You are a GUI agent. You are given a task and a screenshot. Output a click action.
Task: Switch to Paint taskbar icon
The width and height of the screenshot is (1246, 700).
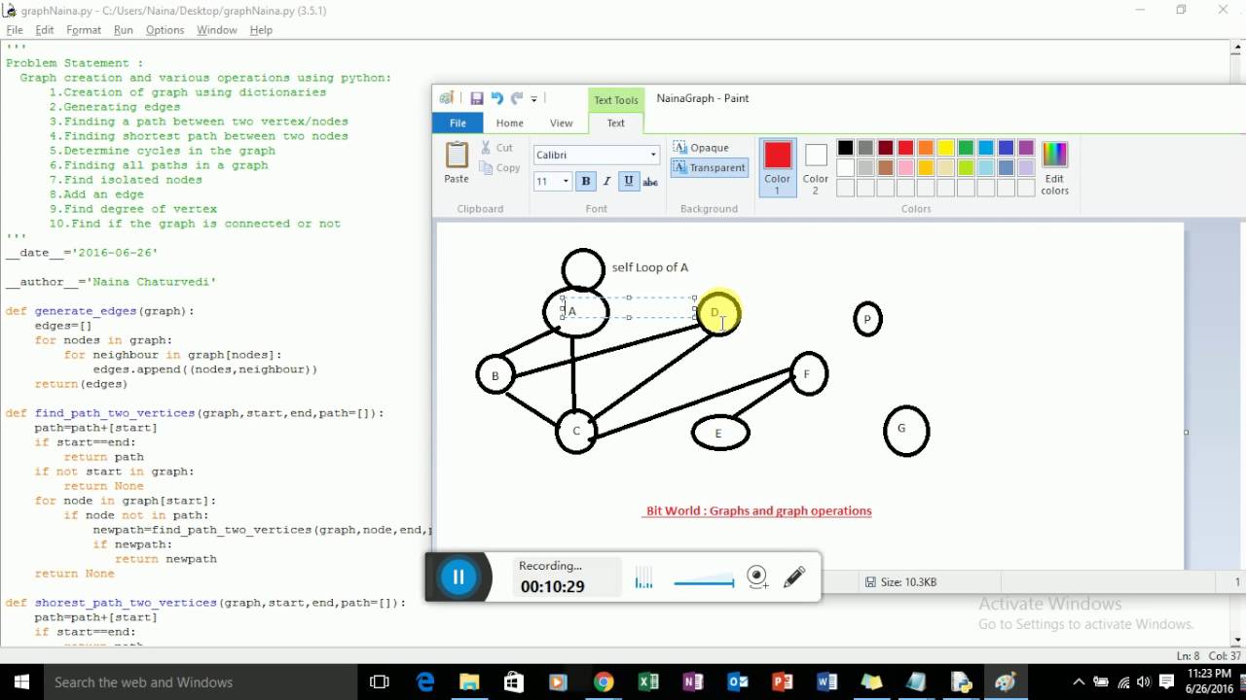click(x=1006, y=682)
